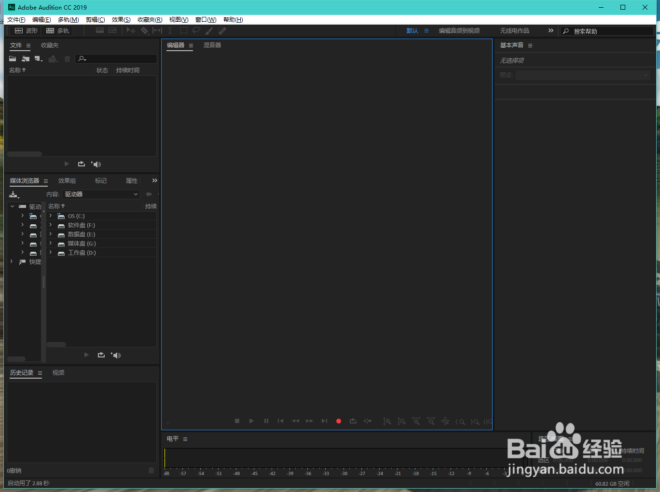This screenshot has width=660, height=492.
Task: Click the Rewind button
Action: pos(295,421)
